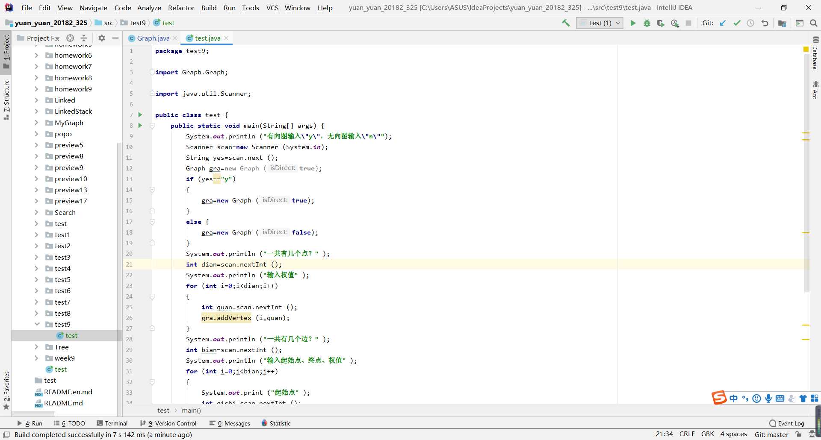Image resolution: width=821 pixels, height=440 pixels.
Task: Open the 6: TODO tool window
Action: [x=69, y=423]
